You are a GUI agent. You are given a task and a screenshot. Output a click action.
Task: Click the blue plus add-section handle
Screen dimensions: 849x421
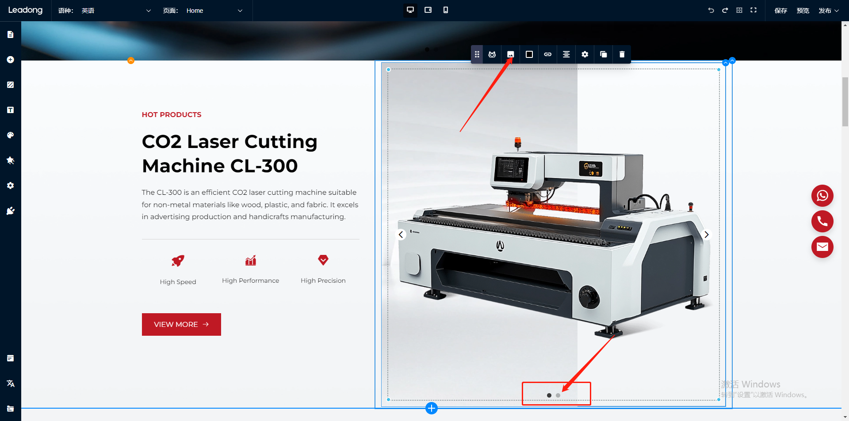pos(432,408)
